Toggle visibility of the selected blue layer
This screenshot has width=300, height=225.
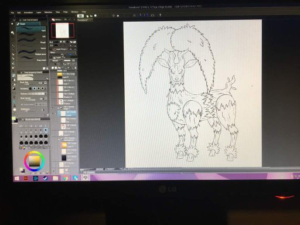53,114
